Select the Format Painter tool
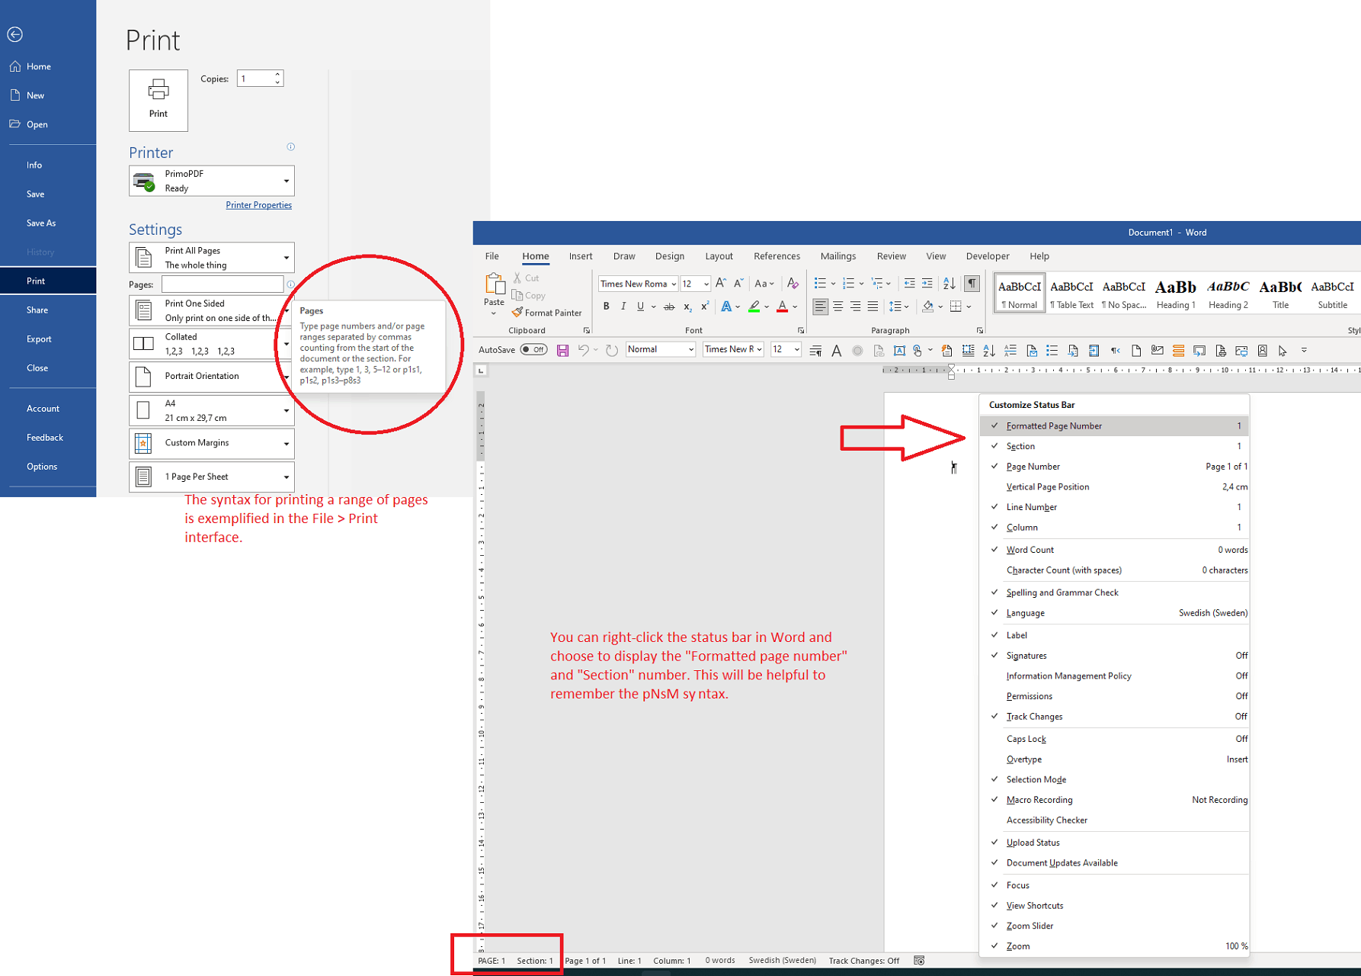Viewport: 1361px width, 976px height. click(x=546, y=313)
